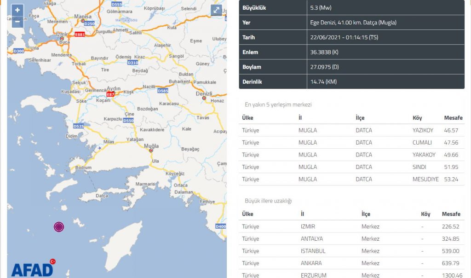This screenshot has width=471, height=278.
Task: Click Denizli city marker on the map
Action: click(x=204, y=97)
